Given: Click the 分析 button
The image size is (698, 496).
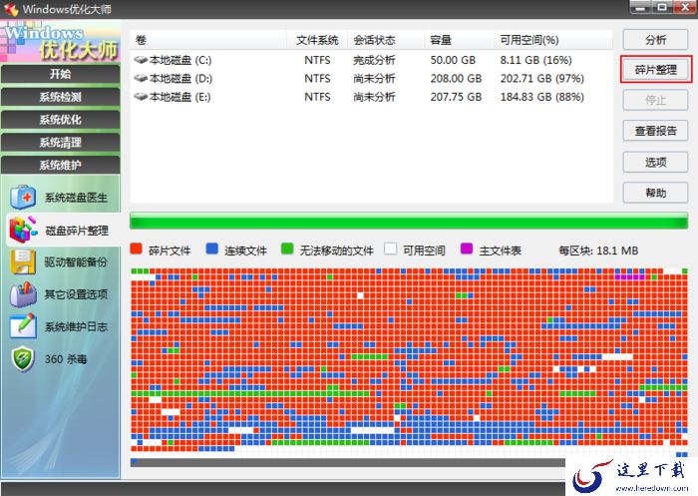Looking at the screenshot, I should point(655,40).
